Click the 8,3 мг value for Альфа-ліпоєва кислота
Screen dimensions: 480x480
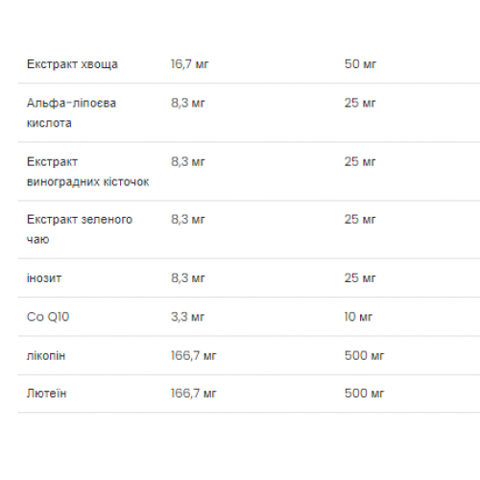coord(188,103)
